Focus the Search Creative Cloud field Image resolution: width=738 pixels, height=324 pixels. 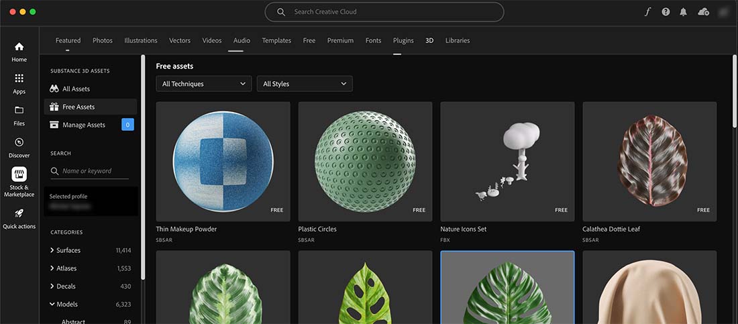click(384, 12)
